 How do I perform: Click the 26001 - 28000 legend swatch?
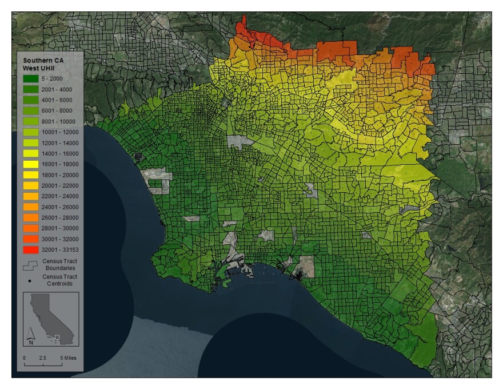31,217
